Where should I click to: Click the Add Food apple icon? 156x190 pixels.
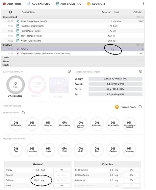click(x=4, y=4)
